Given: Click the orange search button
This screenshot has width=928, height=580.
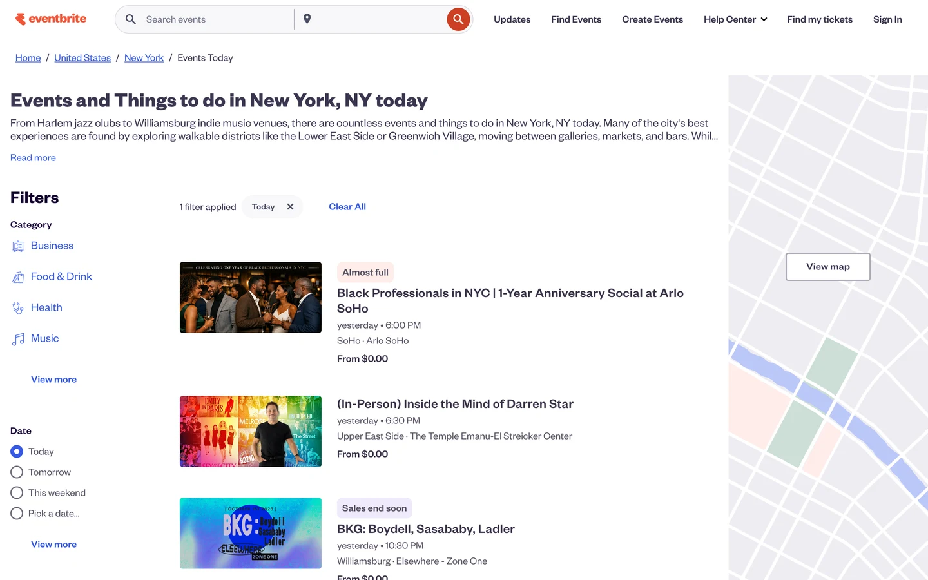Looking at the screenshot, I should [x=458, y=19].
